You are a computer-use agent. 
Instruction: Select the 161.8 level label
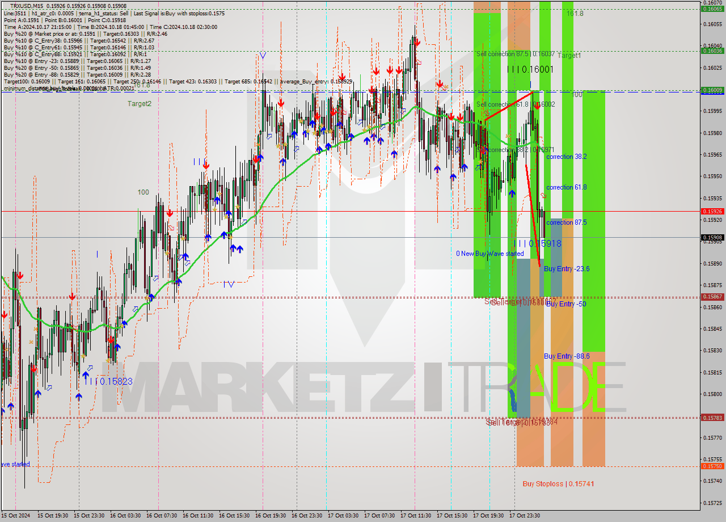[x=575, y=13]
